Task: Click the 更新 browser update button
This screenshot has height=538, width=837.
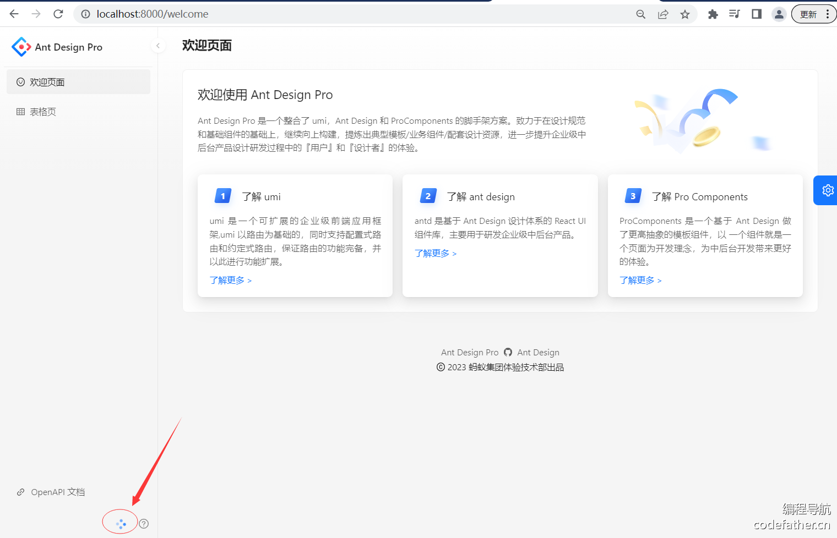Action: 814,14
